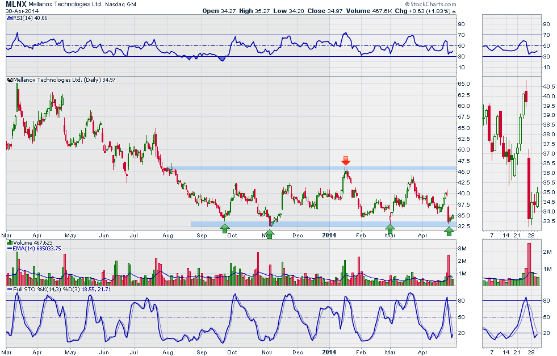Viewport: 557px width, 356px height.
Task: Click the Full STO legend marker
Action: (x=9, y=290)
